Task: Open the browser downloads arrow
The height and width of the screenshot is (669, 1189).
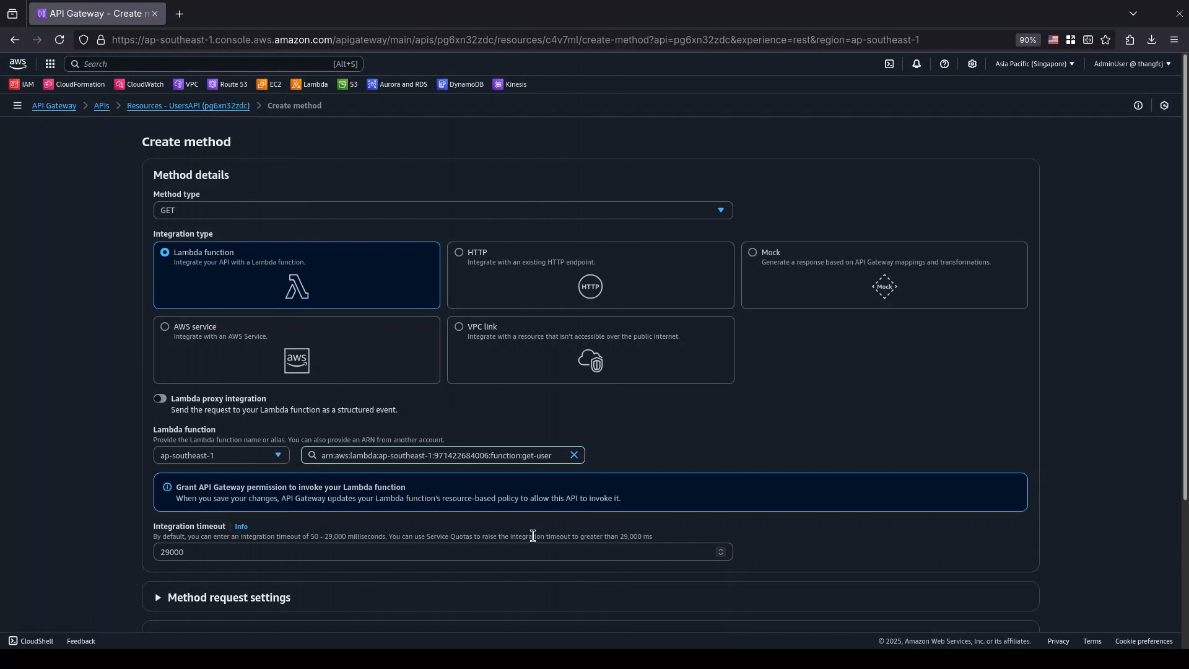Action: click(1151, 40)
